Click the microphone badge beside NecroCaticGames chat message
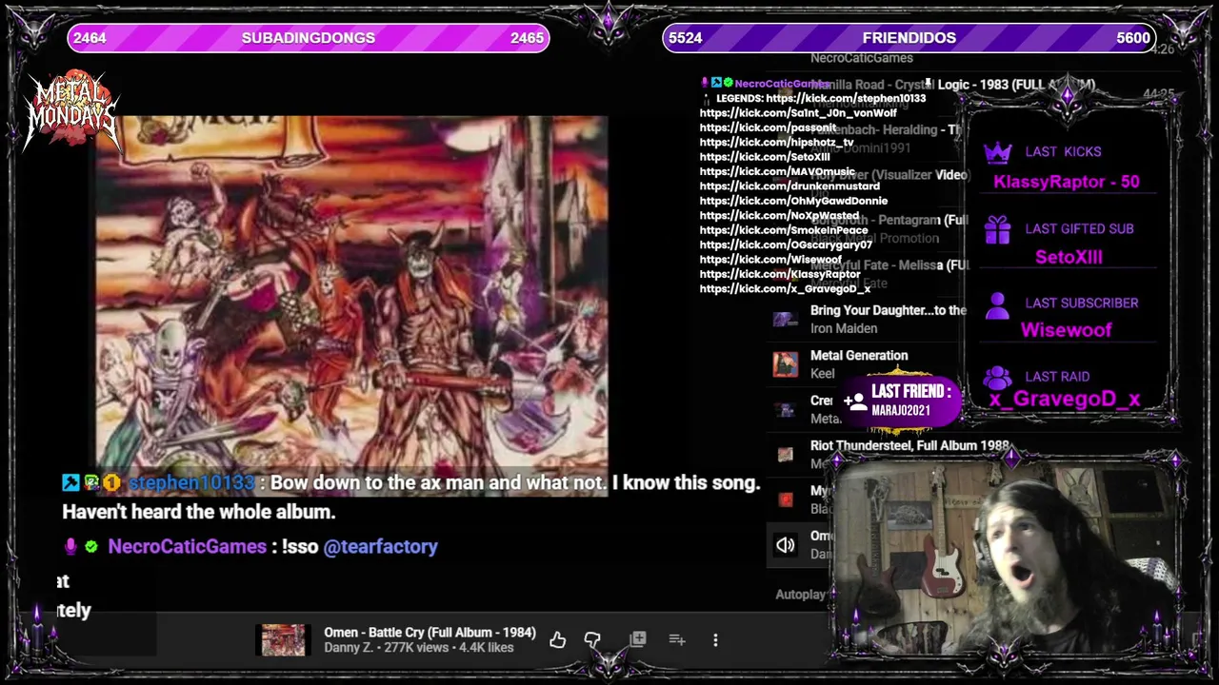Viewport: 1219px width, 685px height. (x=70, y=547)
